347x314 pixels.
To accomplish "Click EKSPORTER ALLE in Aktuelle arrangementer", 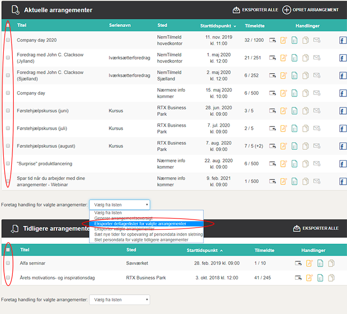I will 255,10.
